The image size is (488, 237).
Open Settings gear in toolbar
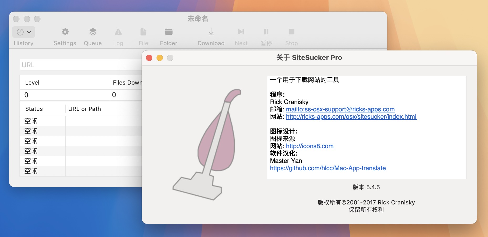65,32
